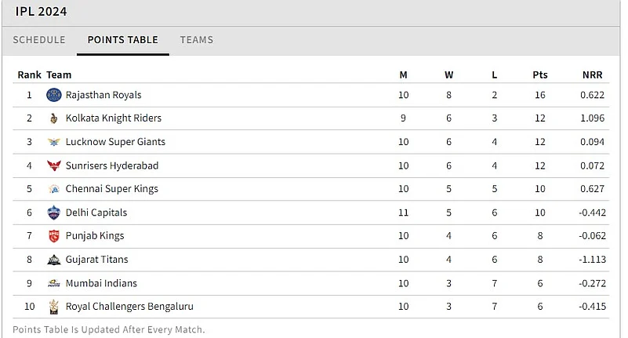Click the Kolkata Knight Riders logo

click(x=53, y=118)
